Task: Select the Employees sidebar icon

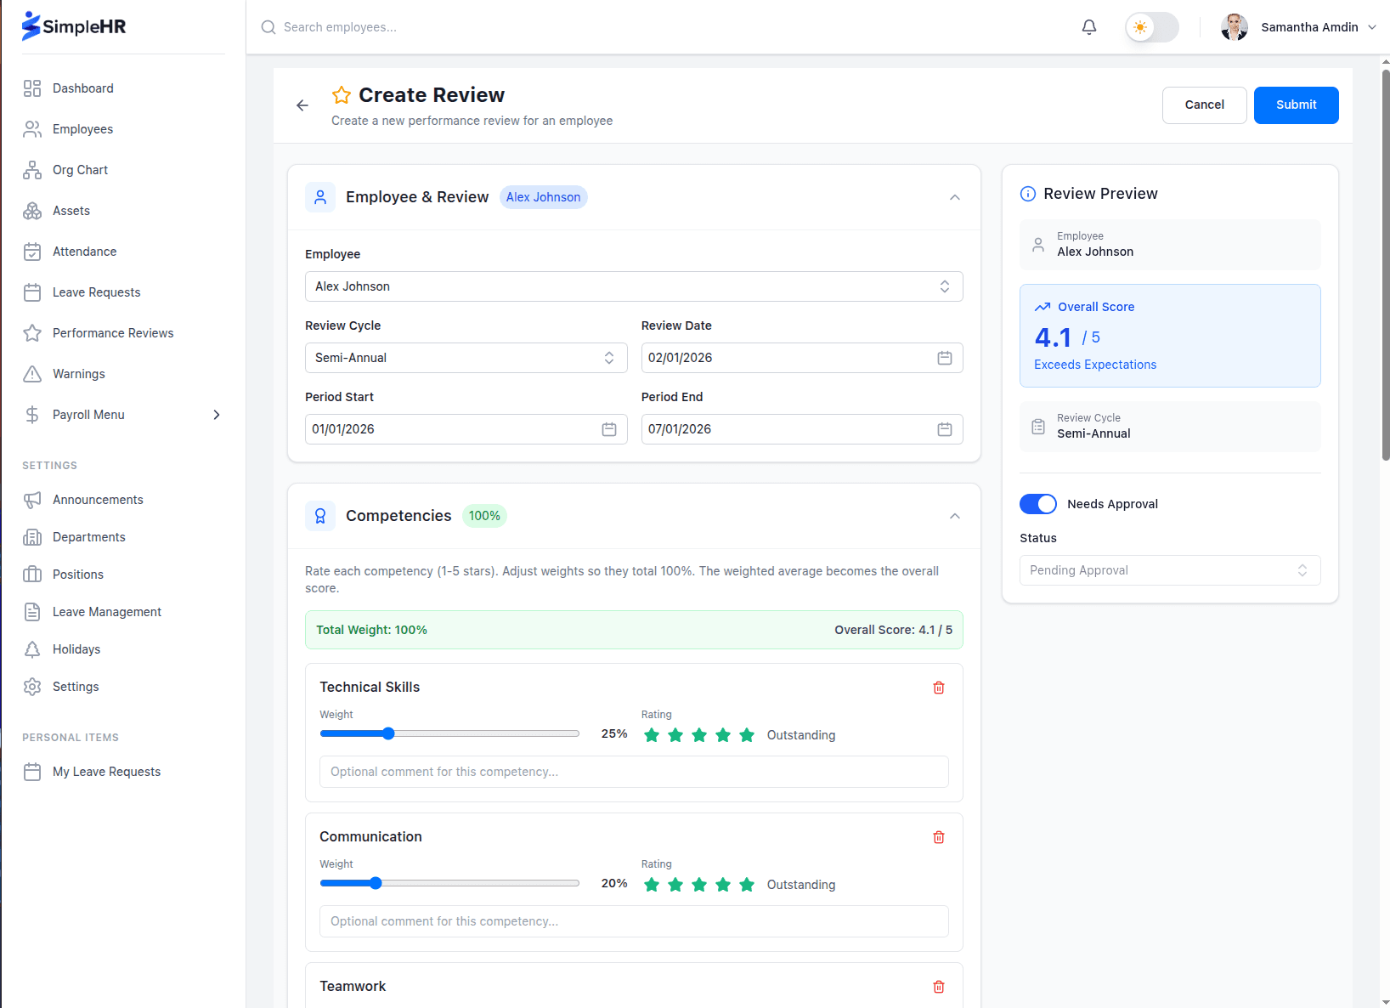Action: tap(32, 128)
